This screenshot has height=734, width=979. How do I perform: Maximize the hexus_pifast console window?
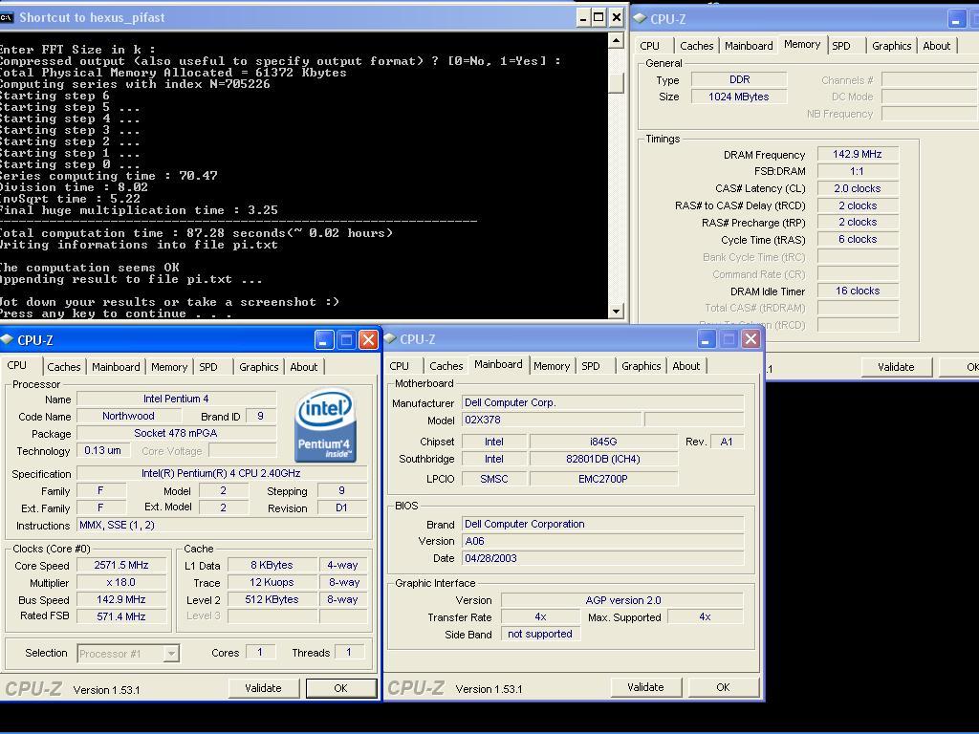tap(598, 17)
